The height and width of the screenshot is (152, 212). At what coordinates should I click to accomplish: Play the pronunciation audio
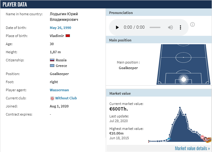pyautogui.click(x=117, y=27)
